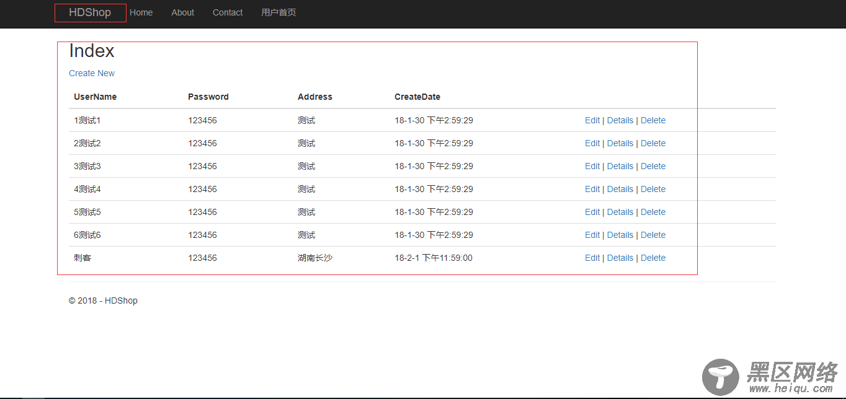Edit the 3测试3 user row
Image resolution: width=846 pixels, height=399 pixels.
592,166
